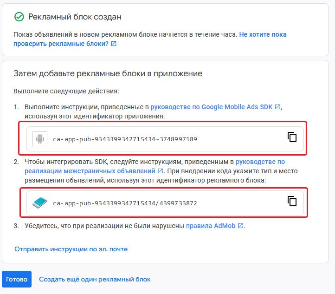
Task: Copy the ad unit ID ending in 4399733872
Action: click(x=292, y=201)
